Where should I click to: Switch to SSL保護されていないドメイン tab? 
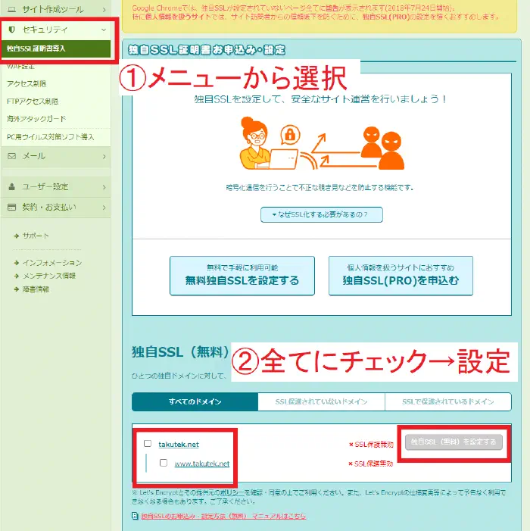(x=321, y=401)
